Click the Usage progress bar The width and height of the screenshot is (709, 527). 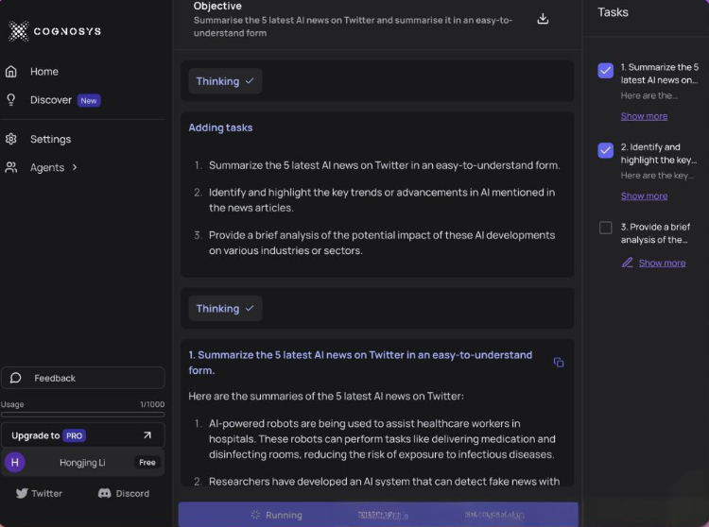[x=82, y=414]
